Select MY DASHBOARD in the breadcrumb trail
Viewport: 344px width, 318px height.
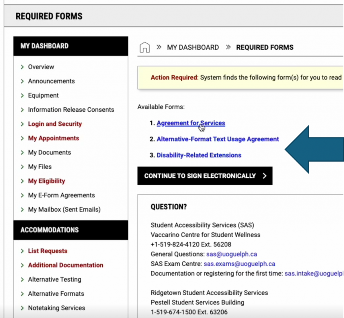coord(193,47)
